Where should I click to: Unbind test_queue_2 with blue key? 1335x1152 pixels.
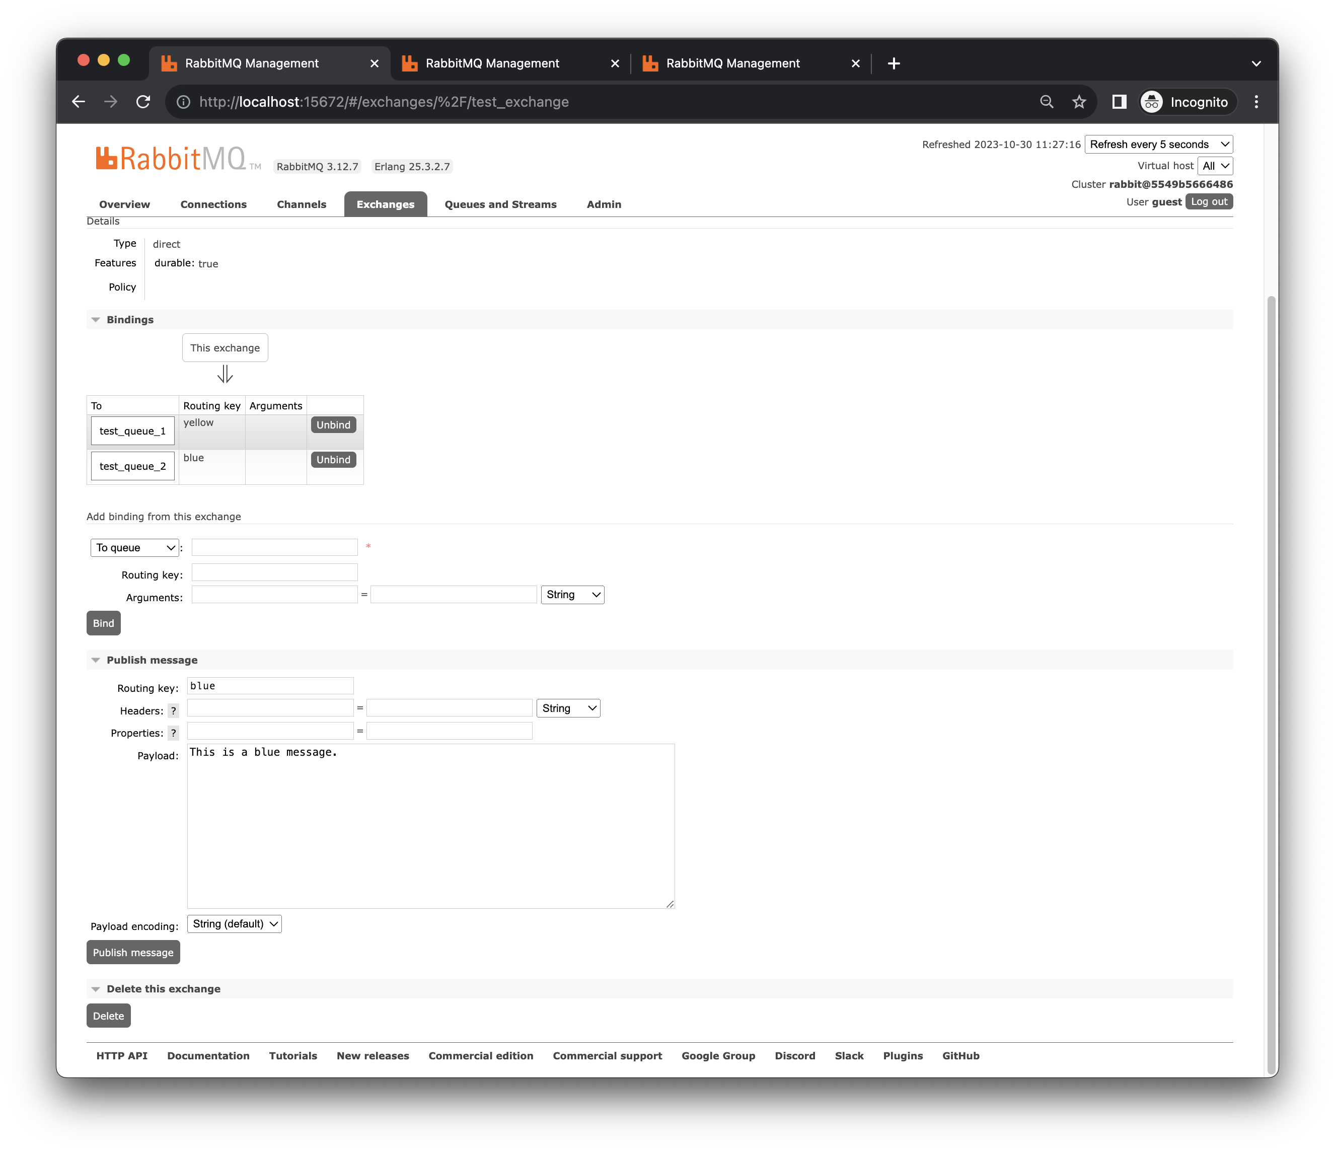(333, 459)
